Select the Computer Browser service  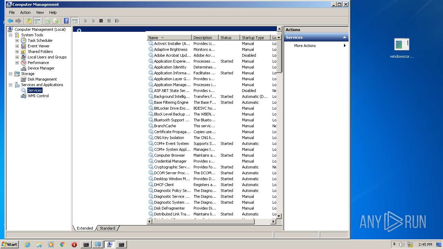coord(212,155)
